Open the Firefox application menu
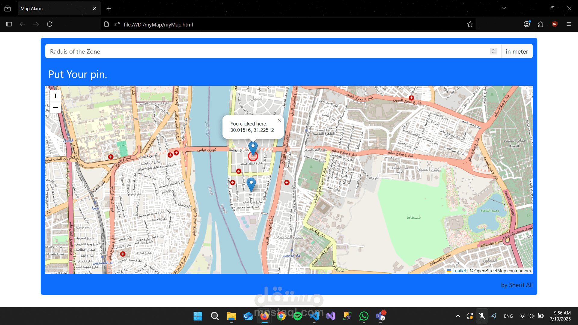 tap(569, 24)
